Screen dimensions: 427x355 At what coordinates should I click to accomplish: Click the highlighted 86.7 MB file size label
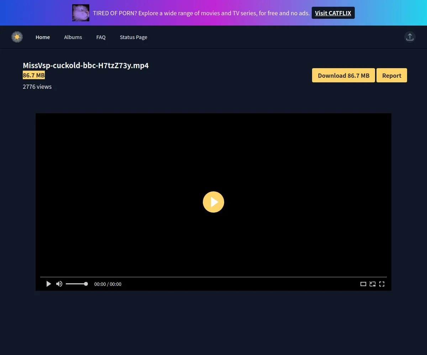tap(34, 75)
